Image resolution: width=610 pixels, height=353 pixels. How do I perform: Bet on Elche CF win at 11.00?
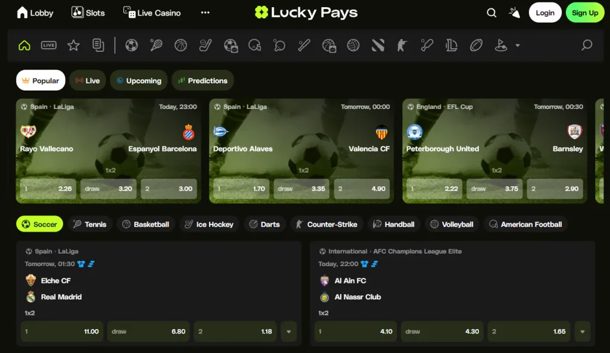coord(62,331)
